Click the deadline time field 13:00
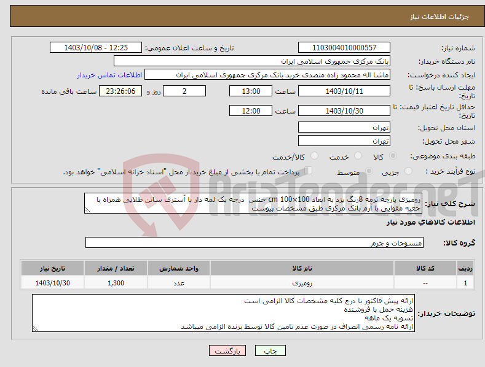This screenshot has height=367, width=485. pyautogui.click(x=251, y=91)
